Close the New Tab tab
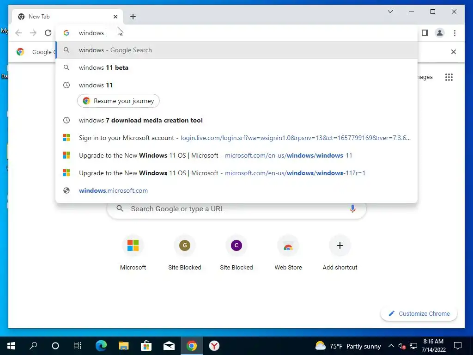 coord(115,17)
